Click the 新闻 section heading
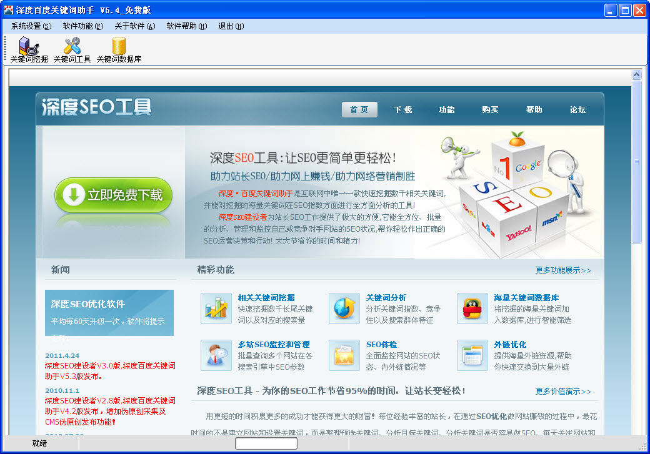 tap(61, 270)
